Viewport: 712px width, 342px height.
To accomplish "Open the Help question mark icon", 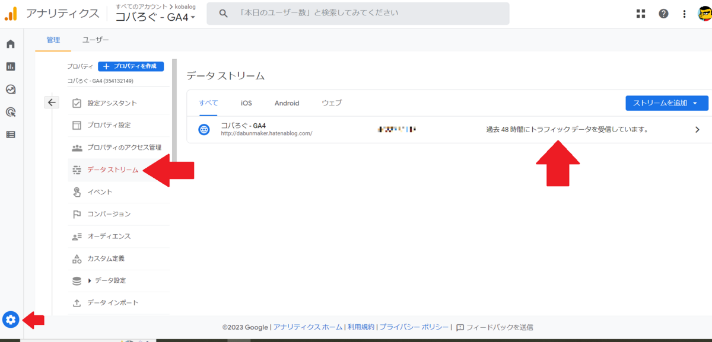I will coord(663,13).
